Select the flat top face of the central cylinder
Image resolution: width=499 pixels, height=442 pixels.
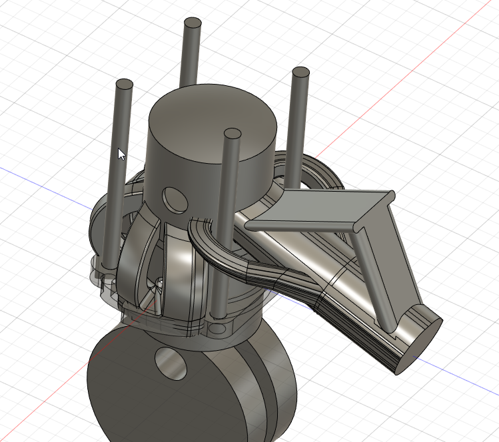[x=212, y=123]
